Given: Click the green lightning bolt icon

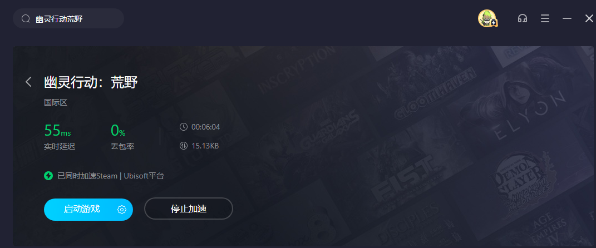Looking at the screenshot, I should 48,176.
